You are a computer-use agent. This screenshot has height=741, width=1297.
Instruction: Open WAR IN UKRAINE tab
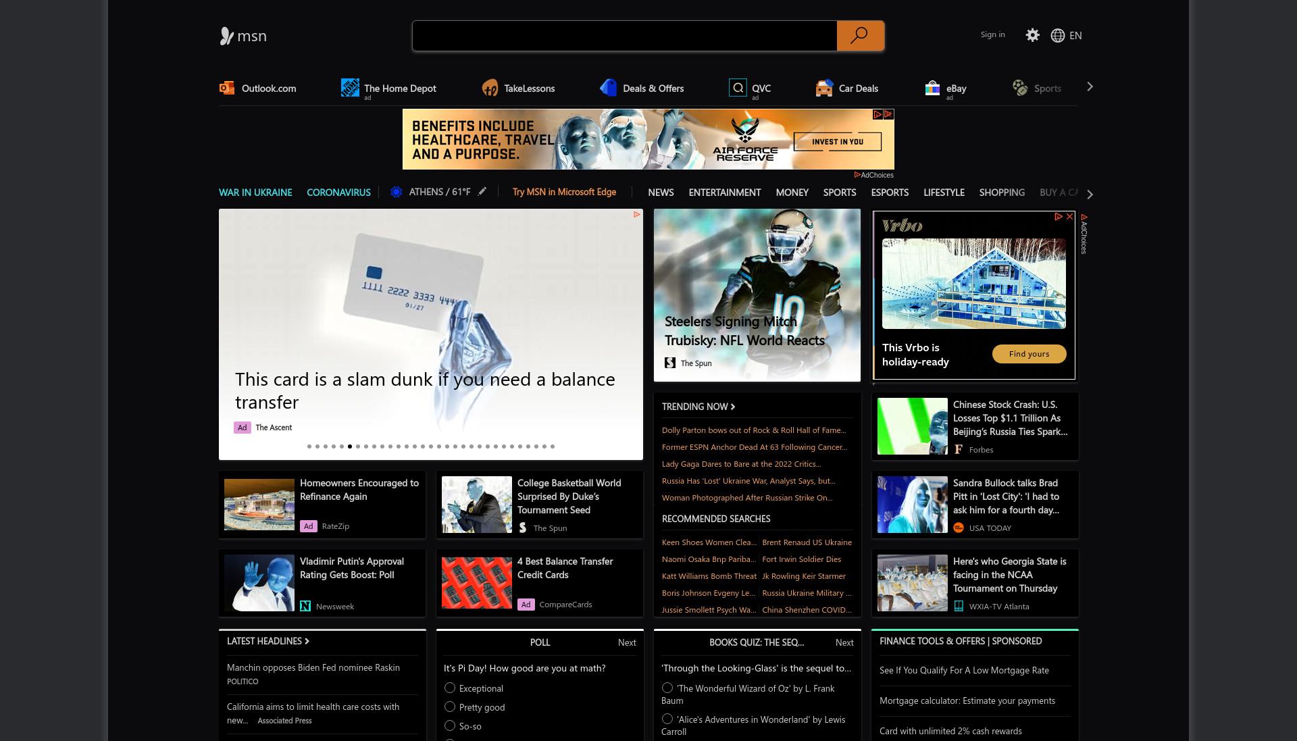click(255, 193)
